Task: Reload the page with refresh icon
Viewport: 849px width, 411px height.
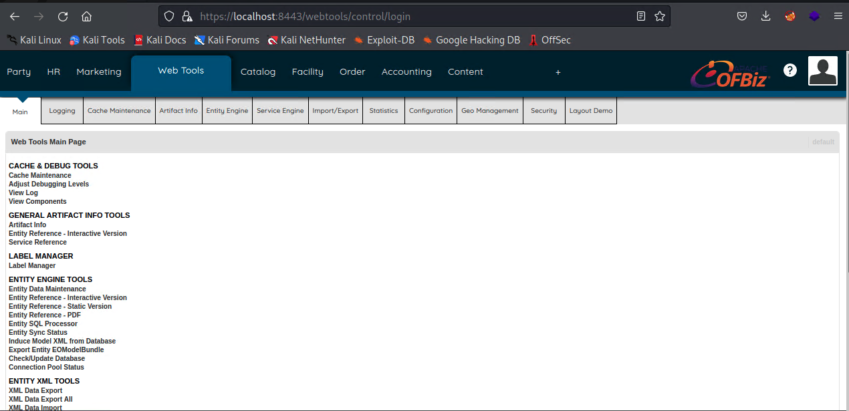Action: point(63,16)
